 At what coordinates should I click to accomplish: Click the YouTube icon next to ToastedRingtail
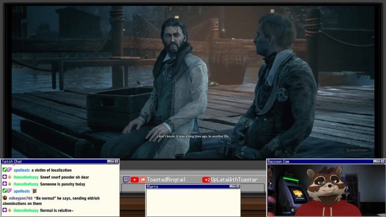tap(134, 180)
